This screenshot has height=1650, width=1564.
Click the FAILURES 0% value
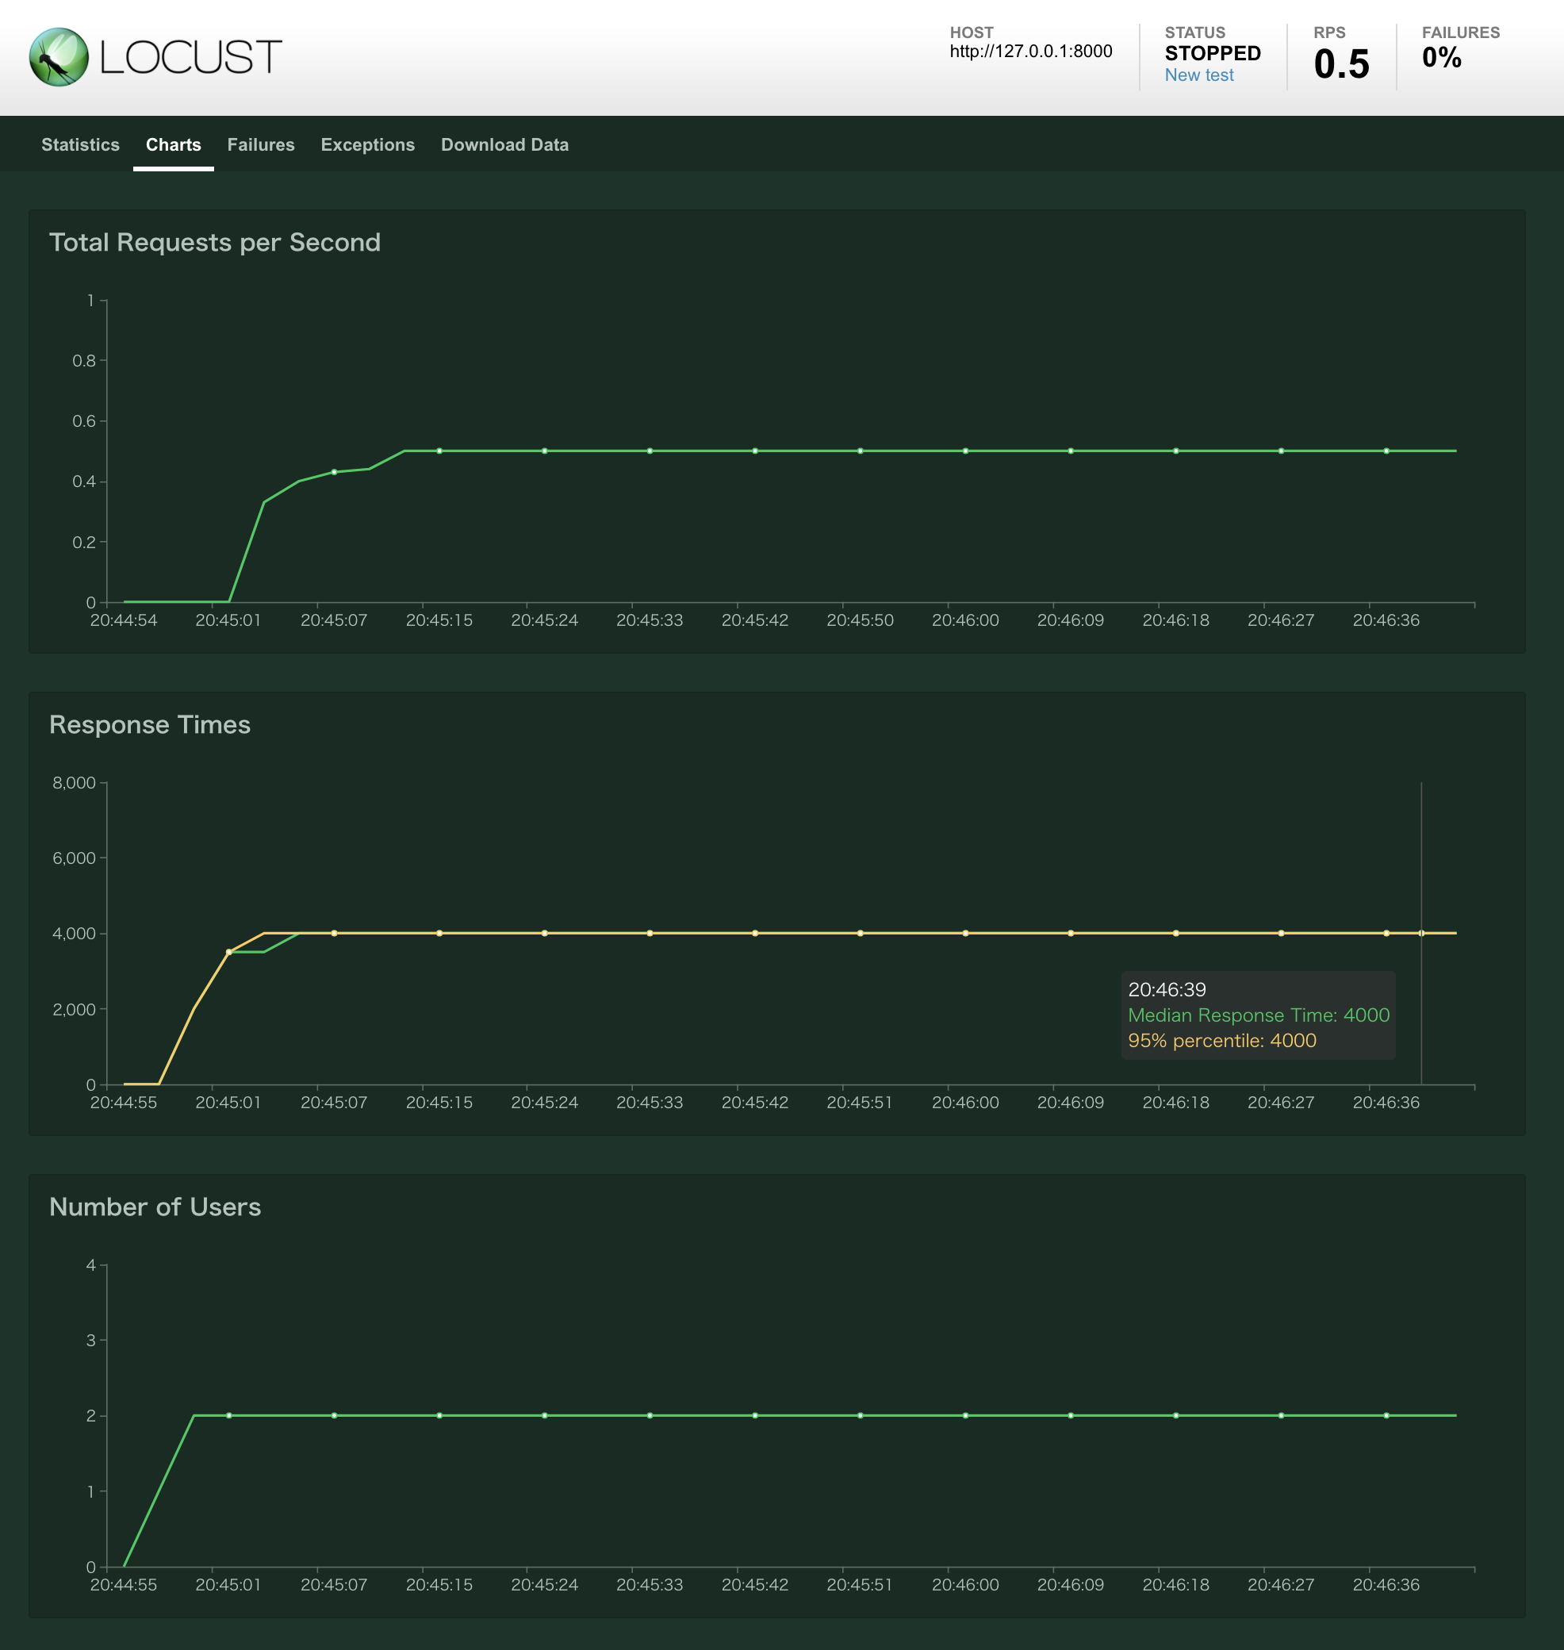(x=1441, y=59)
